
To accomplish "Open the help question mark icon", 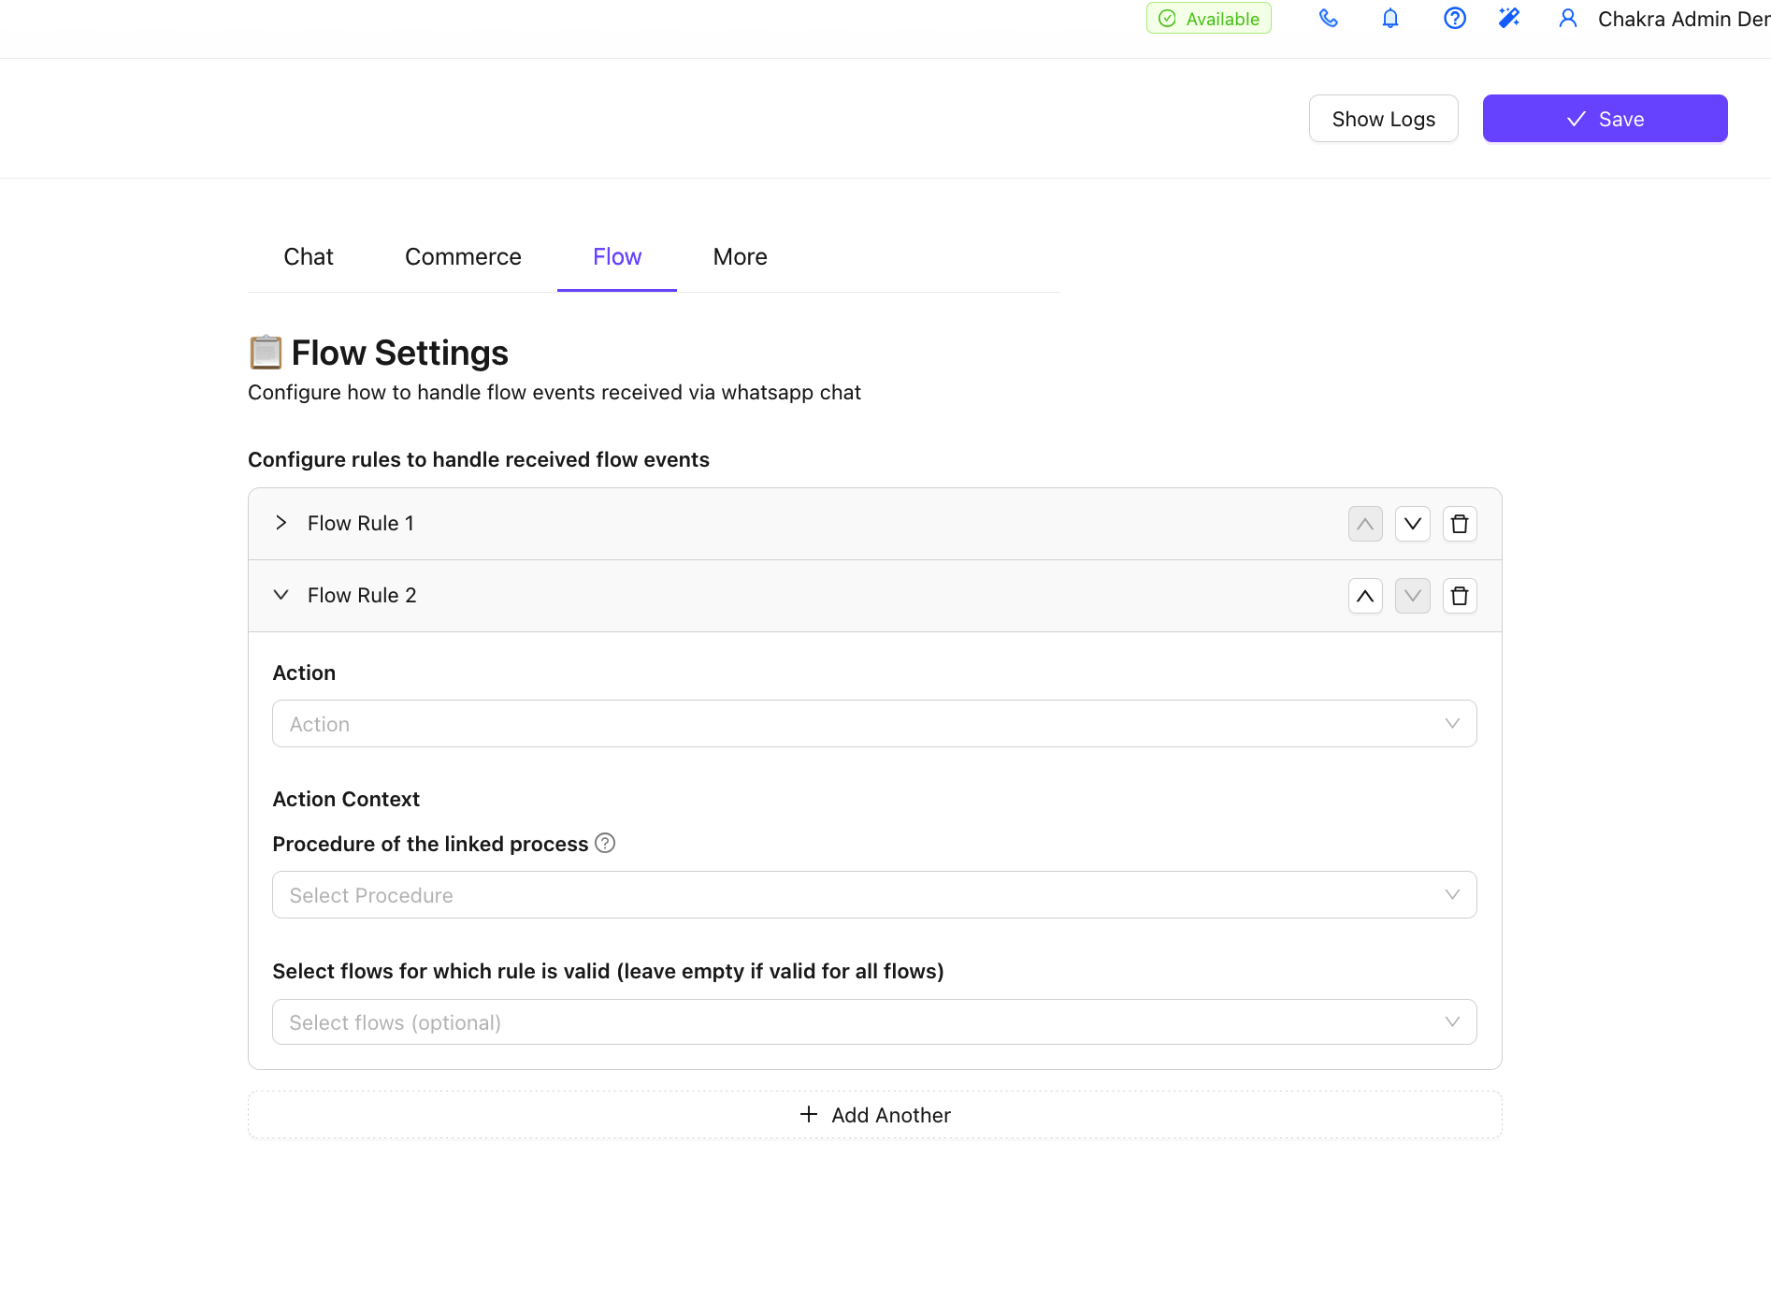I will pyautogui.click(x=1454, y=19).
